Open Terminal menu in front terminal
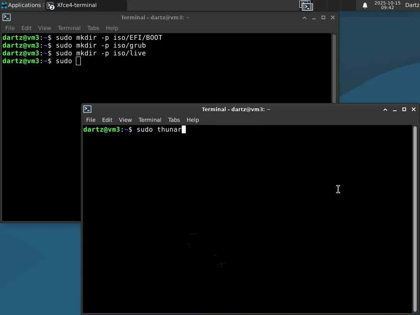 point(150,120)
